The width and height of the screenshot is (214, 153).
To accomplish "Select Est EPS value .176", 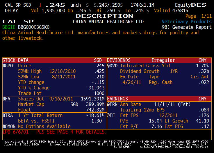I will pyautogui.click(x=204, y=115).
